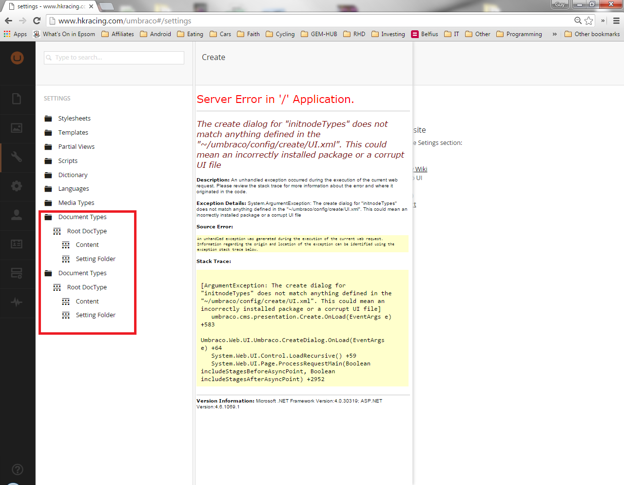
Task: Show hidden extensions with the chevron beside the star
Action: click(603, 20)
